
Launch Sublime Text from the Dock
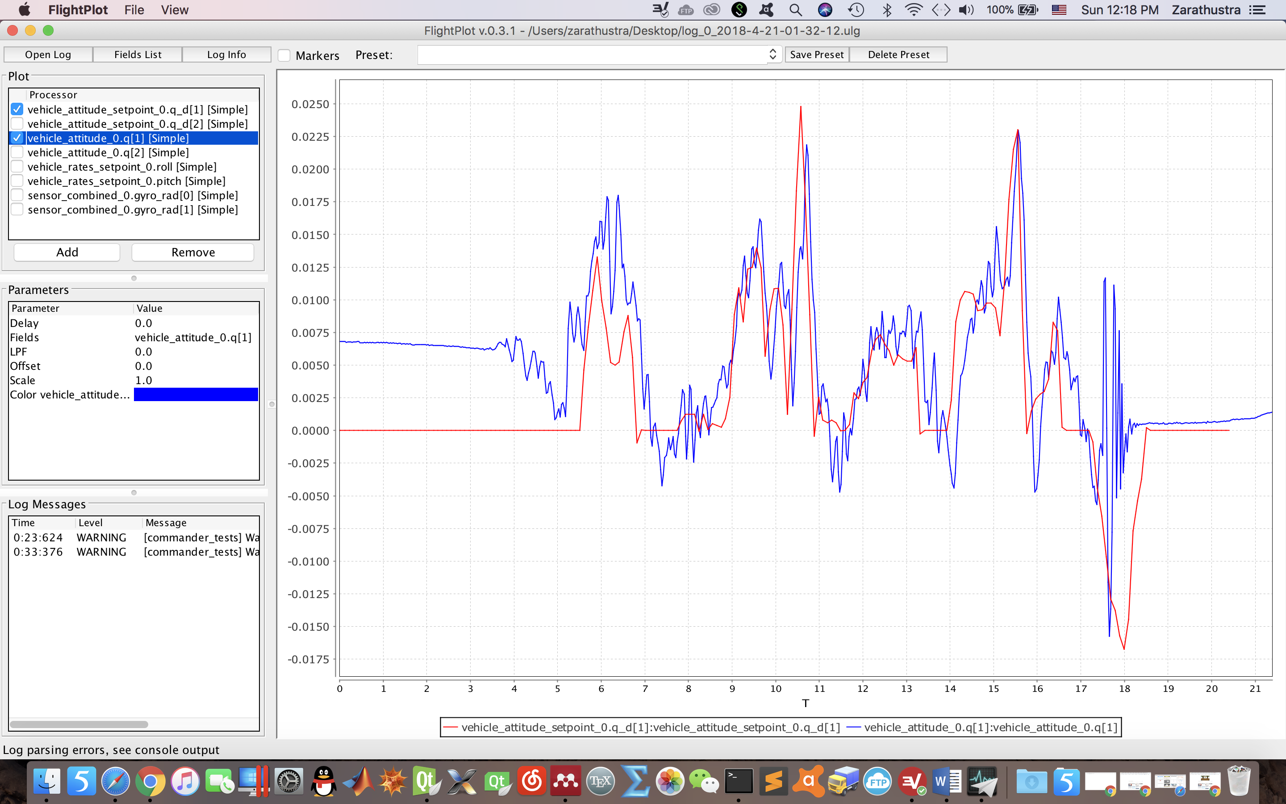[x=774, y=781]
